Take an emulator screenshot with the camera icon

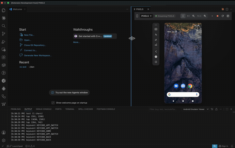click(156, 29)
